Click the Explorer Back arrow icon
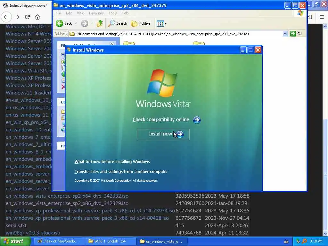This screenshot has height=246, width=328. 59,23
